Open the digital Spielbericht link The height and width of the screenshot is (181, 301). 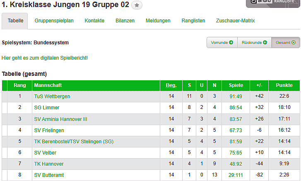[x=45, y=58]
